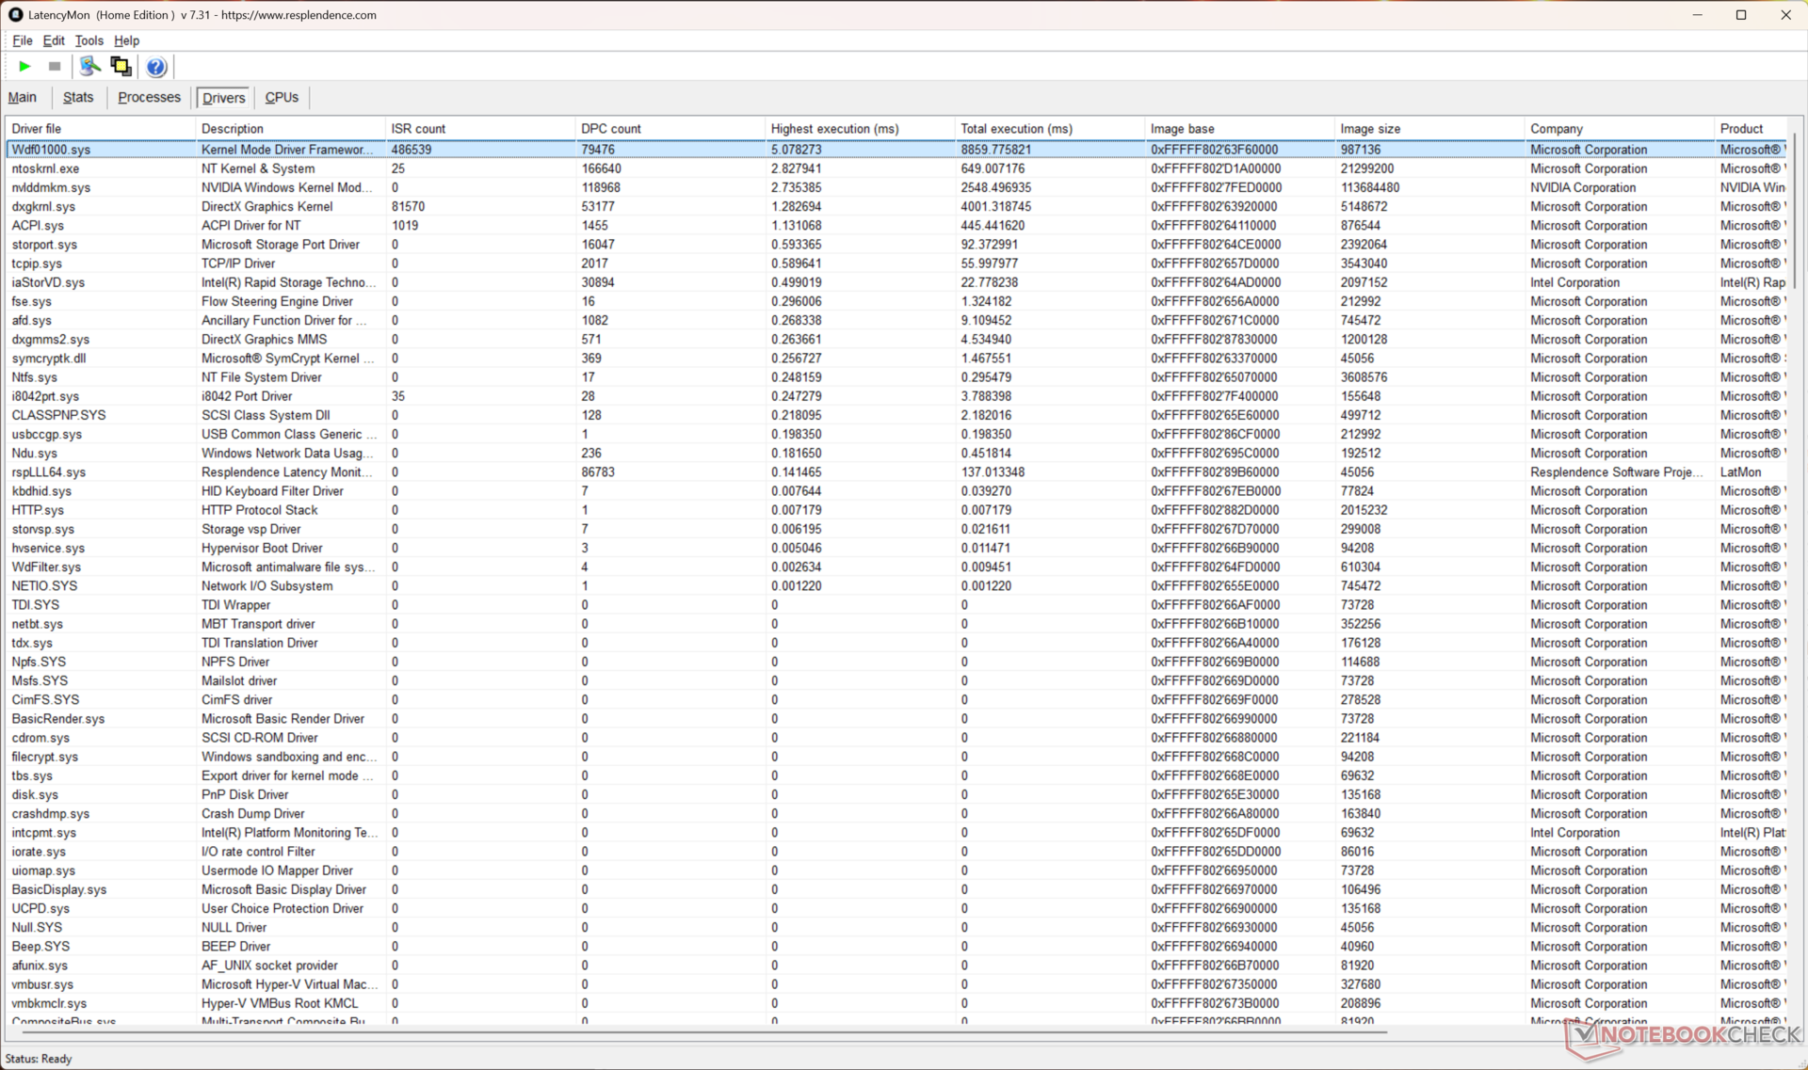Open help via the blue question icon

click(x=156, y=67)
